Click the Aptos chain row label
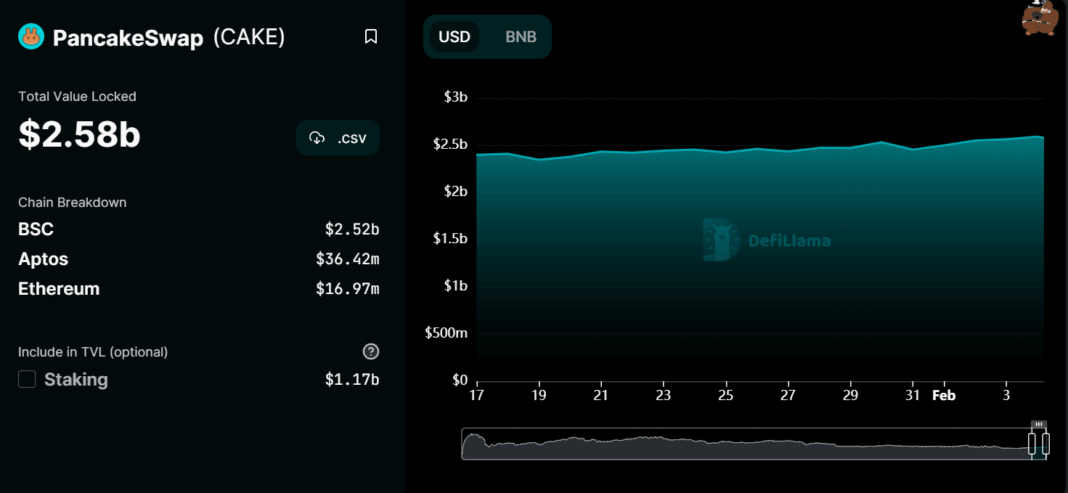The width and height of the screenshot is (1068, 493). click(x=44, y=259)
